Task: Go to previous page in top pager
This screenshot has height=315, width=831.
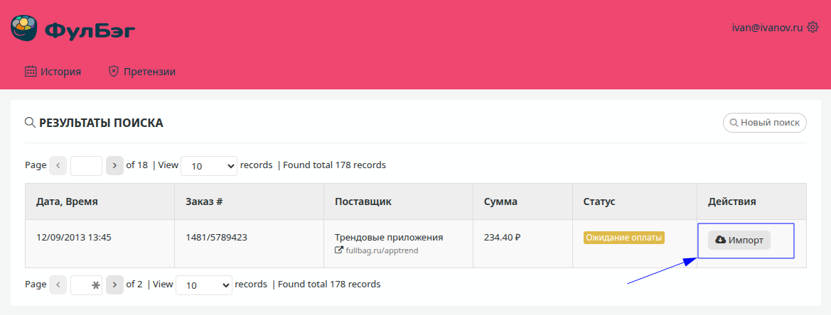Action: [x=58, y=166]
